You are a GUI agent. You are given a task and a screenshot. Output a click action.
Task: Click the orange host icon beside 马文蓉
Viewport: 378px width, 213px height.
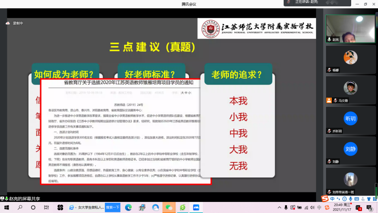329,100
